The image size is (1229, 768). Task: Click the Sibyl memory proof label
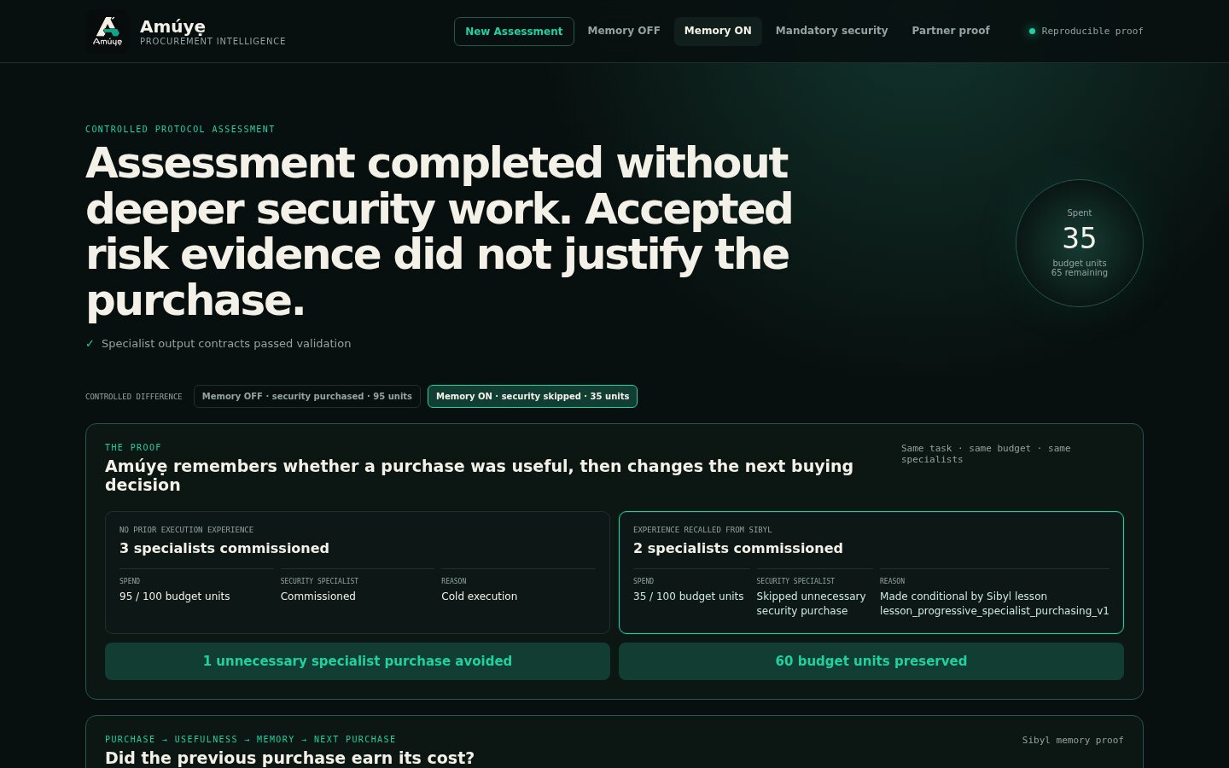pyautogui.click(x=1073, y=740)
